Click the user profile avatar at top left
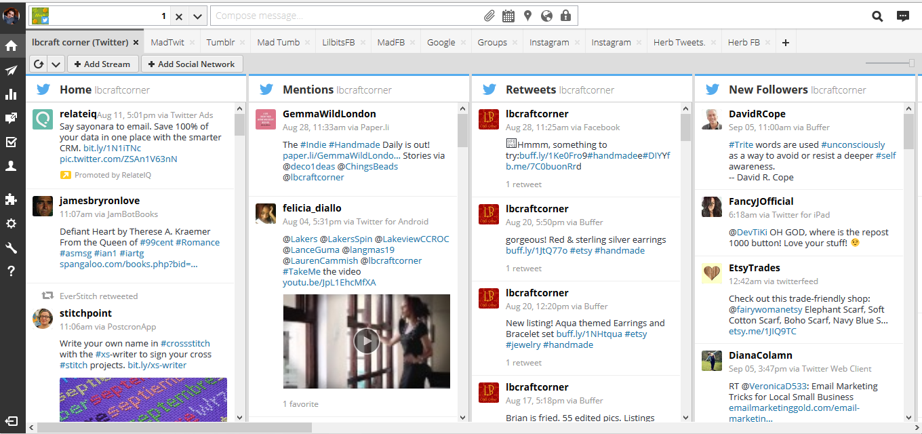Viewport: 922px width, 434px height. point(12,16)
